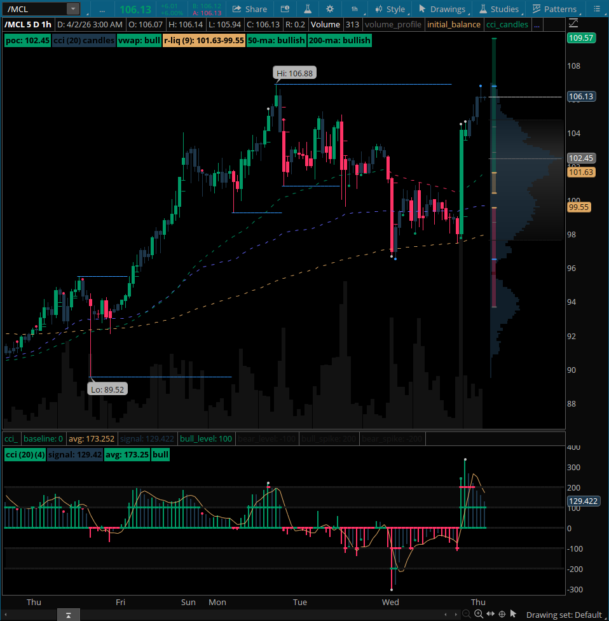Viewport: 609px width, 621px height.
Task: Click the 200-ma: bullish label
Action: click(x=339, y=40)
